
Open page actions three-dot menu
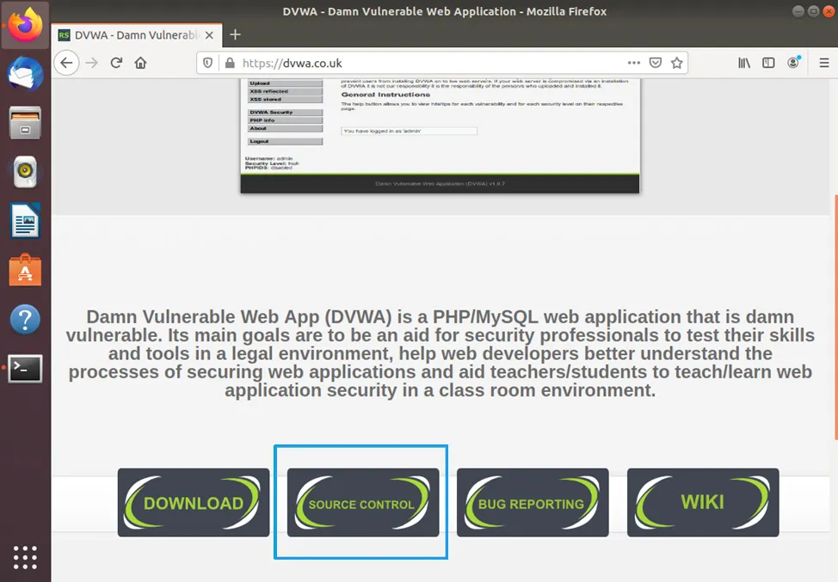[634, 63]
